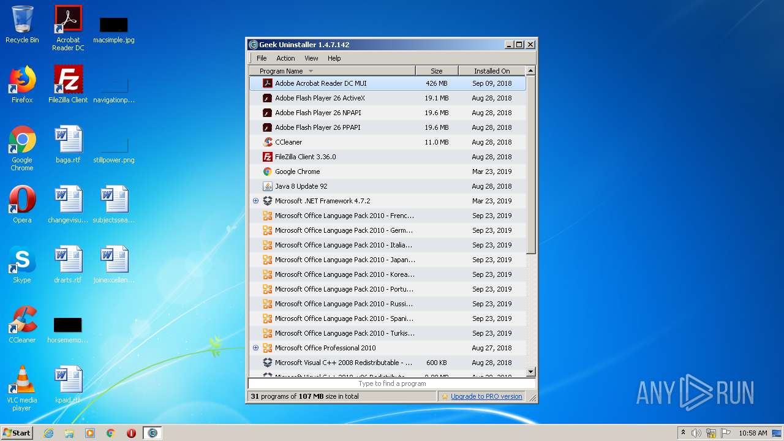
Task: Expand Microsoft .NET Framework 4.7.2 entry
Action: coord(255,201)
